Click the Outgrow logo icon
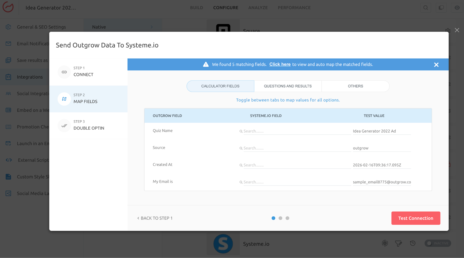The image size is (464, 258). point(8,7)
